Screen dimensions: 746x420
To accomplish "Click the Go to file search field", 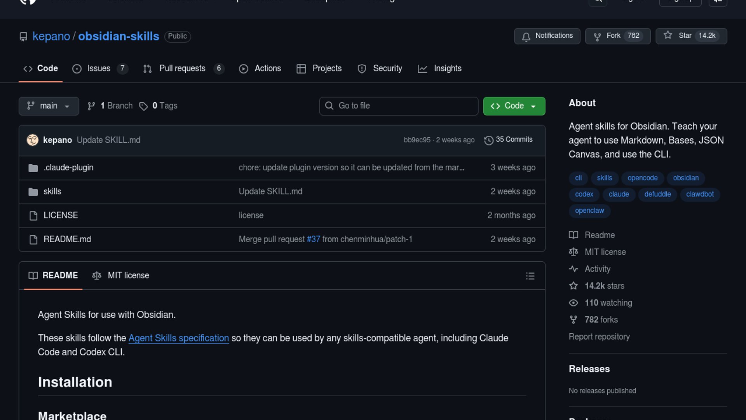I will 399,106.
